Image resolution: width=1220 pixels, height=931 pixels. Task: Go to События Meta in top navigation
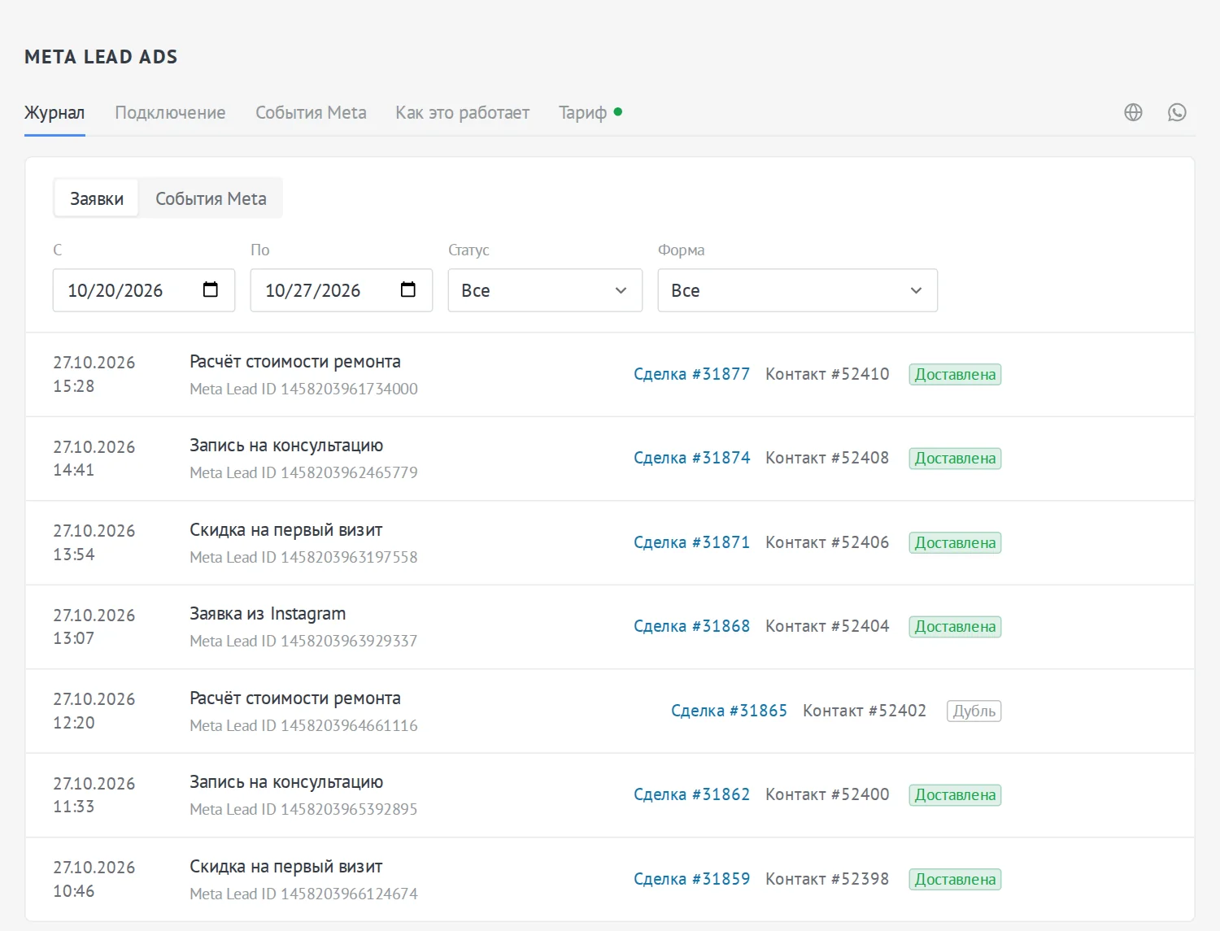click(311, 113)
